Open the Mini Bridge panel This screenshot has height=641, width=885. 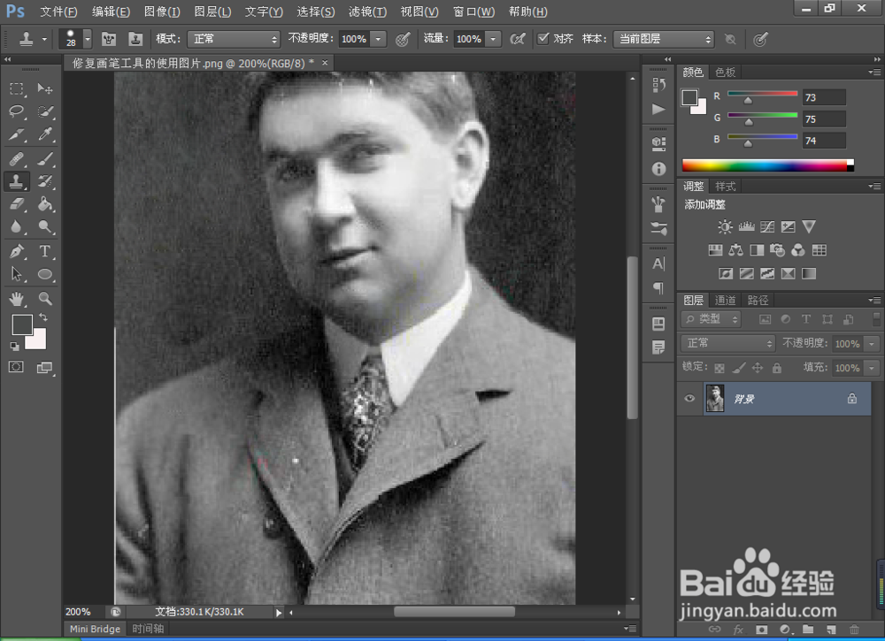(x=95, y=629)
